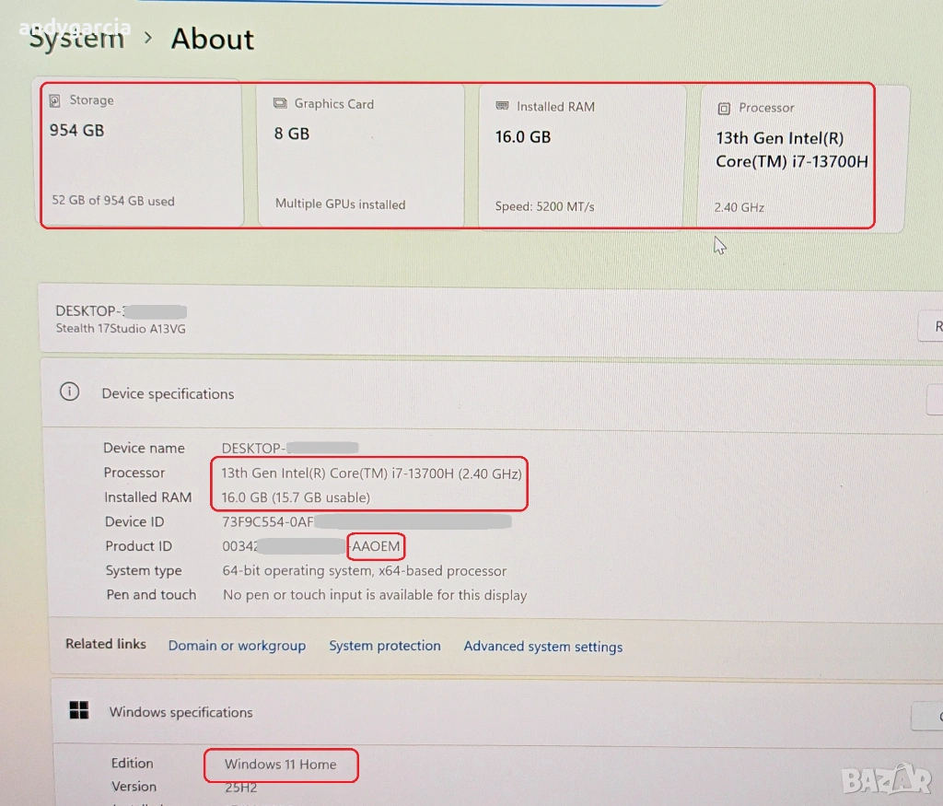943x806 pixels.
Task: Click the Stealth 17Studio A13VG model name
Action: click(121, 329)
